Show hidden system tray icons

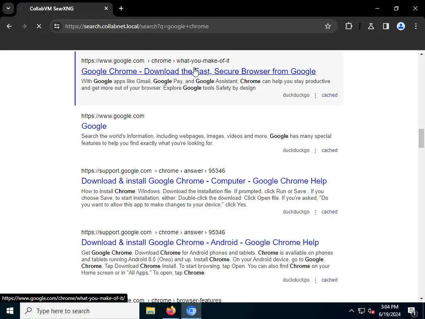click(x=351, y=311)
